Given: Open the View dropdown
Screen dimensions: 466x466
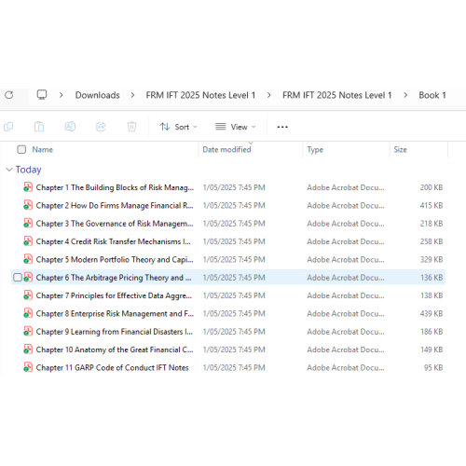Looking at the screenshot, I should pos(236,127).
